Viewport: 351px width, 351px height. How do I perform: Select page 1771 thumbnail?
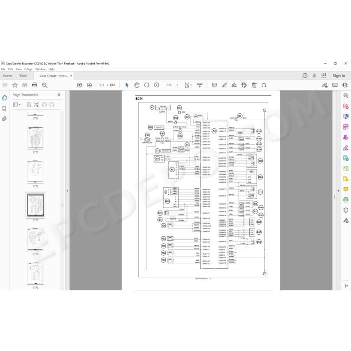pos(36,138)
